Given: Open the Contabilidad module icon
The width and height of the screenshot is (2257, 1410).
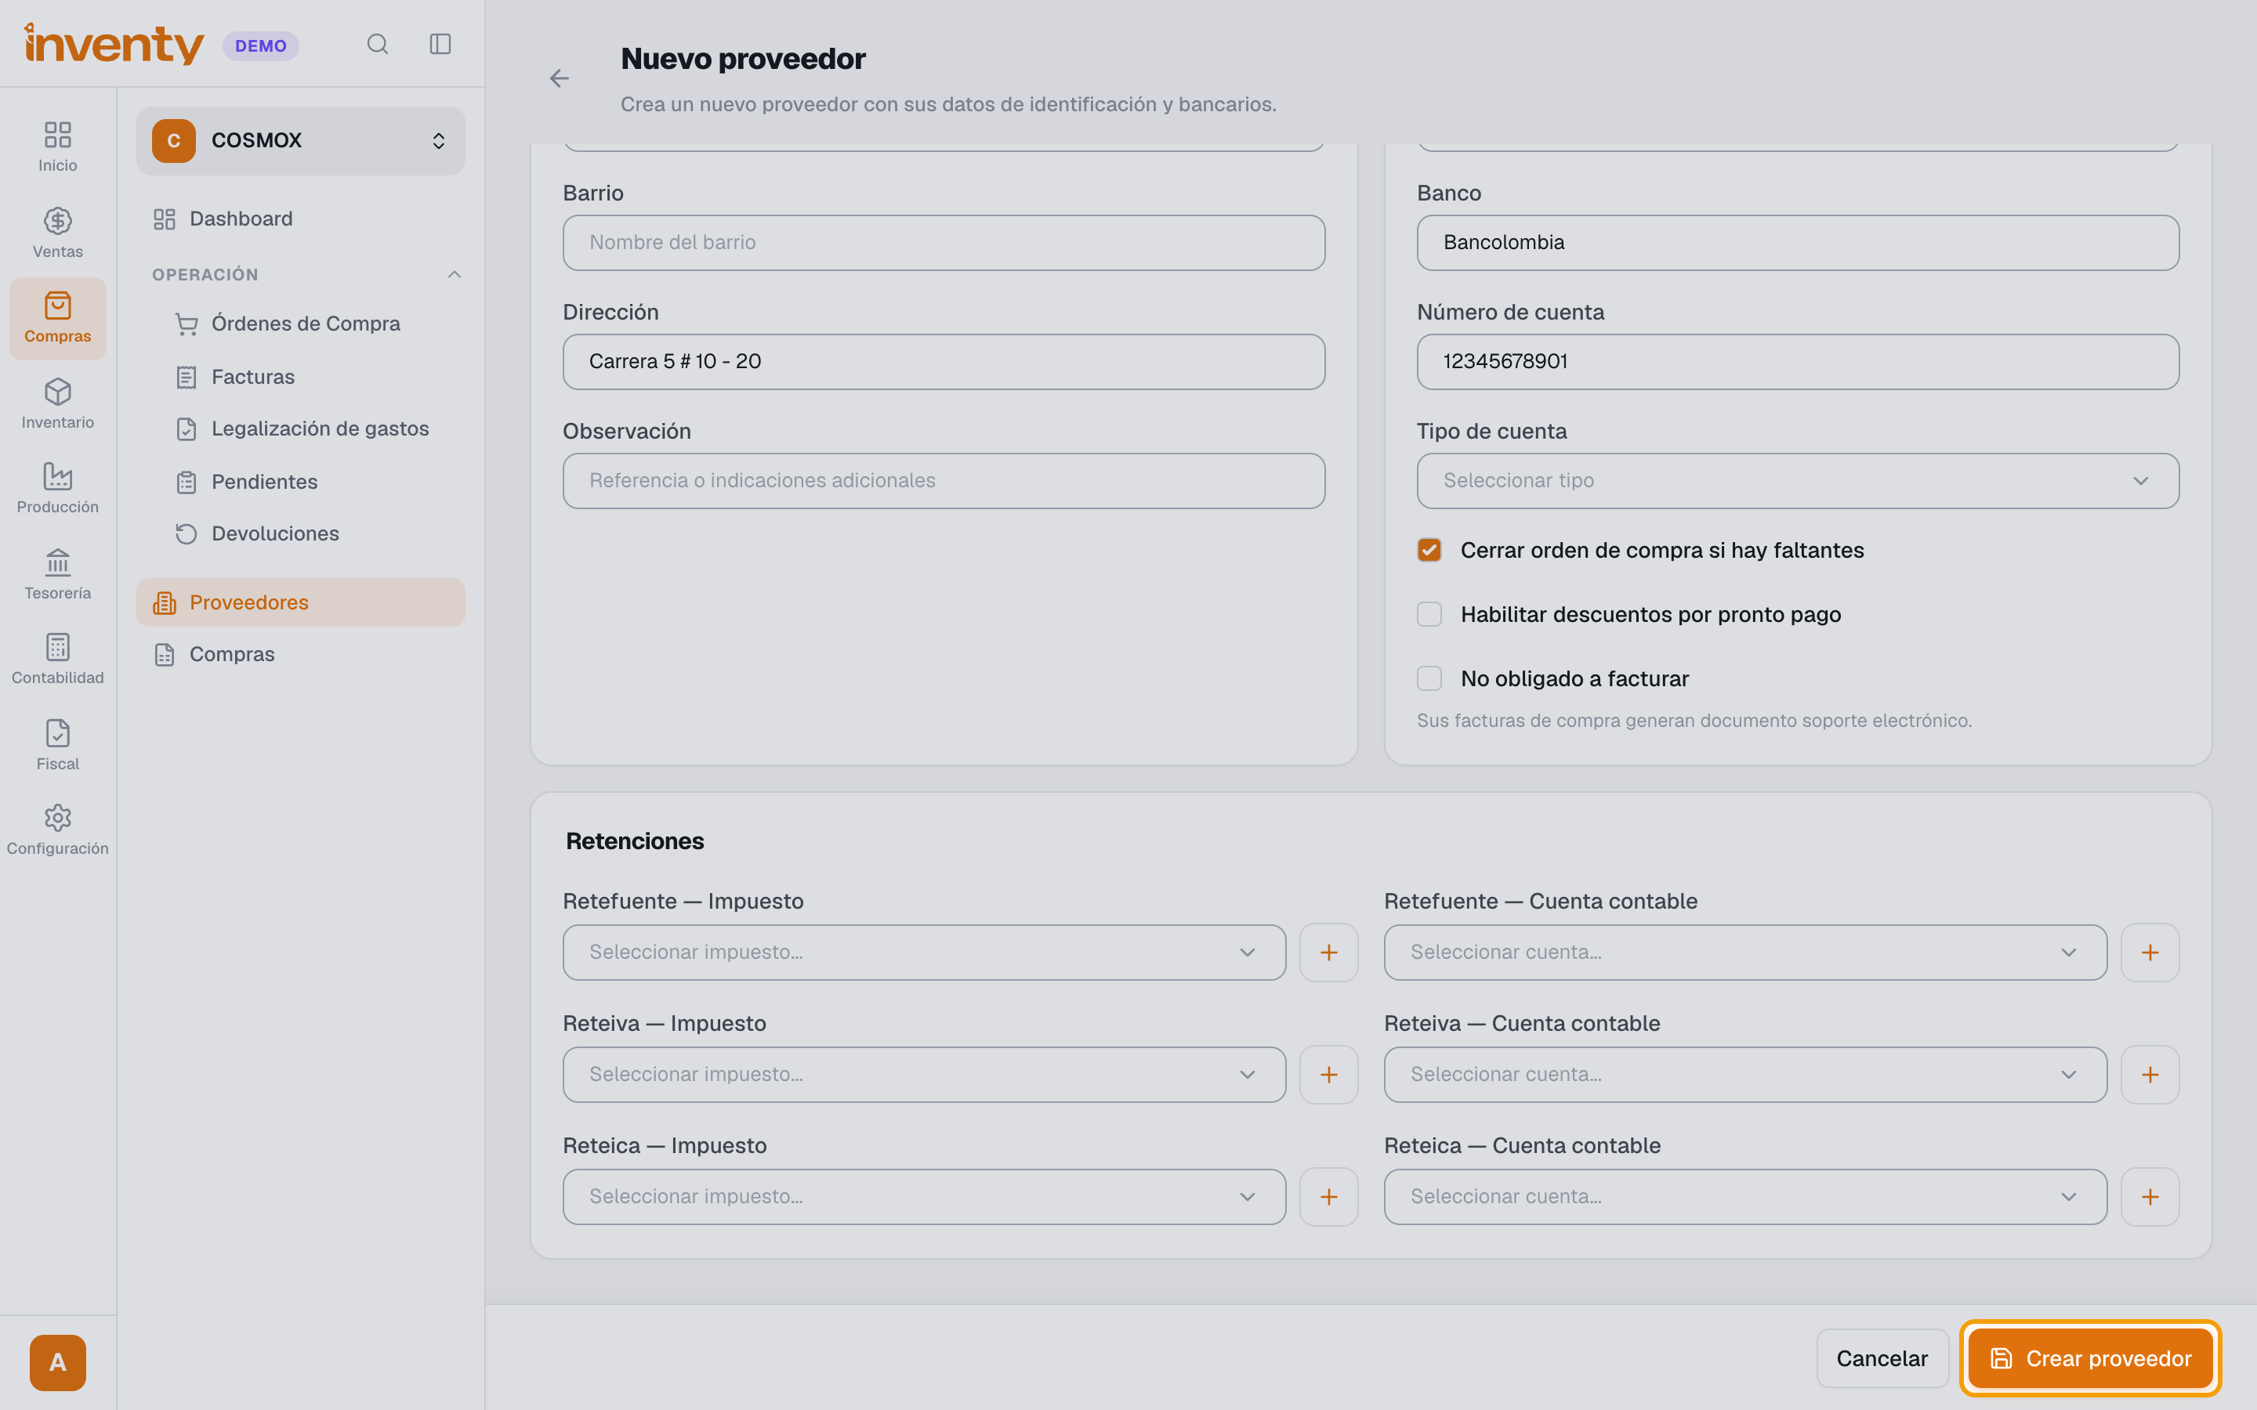Looking at the screenshot, I should [58, 660].
